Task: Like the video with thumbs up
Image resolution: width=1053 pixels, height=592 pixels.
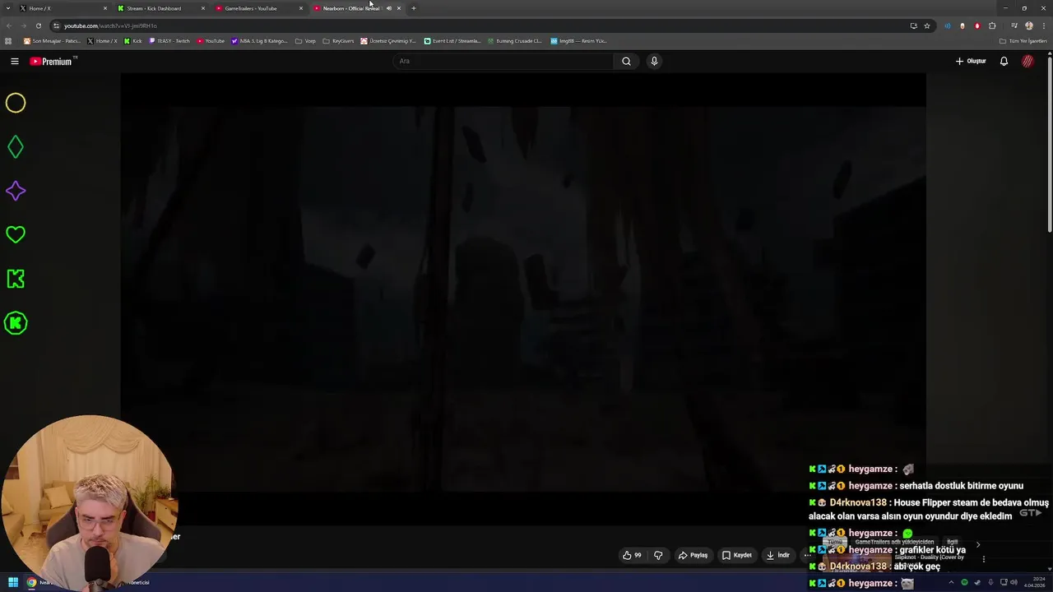Action: [x=632, y=555]
